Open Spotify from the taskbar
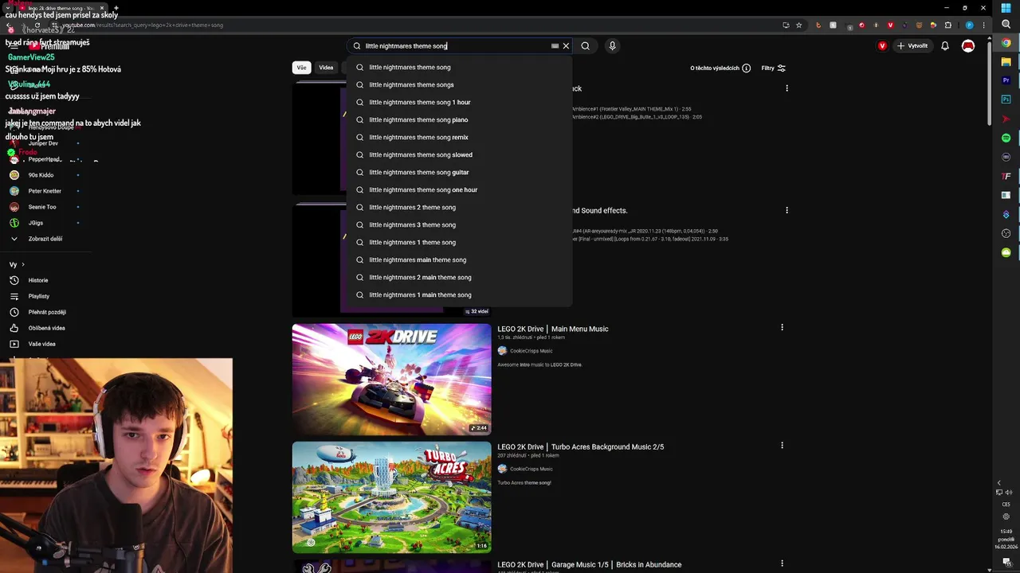 (x=1006, y=138)
